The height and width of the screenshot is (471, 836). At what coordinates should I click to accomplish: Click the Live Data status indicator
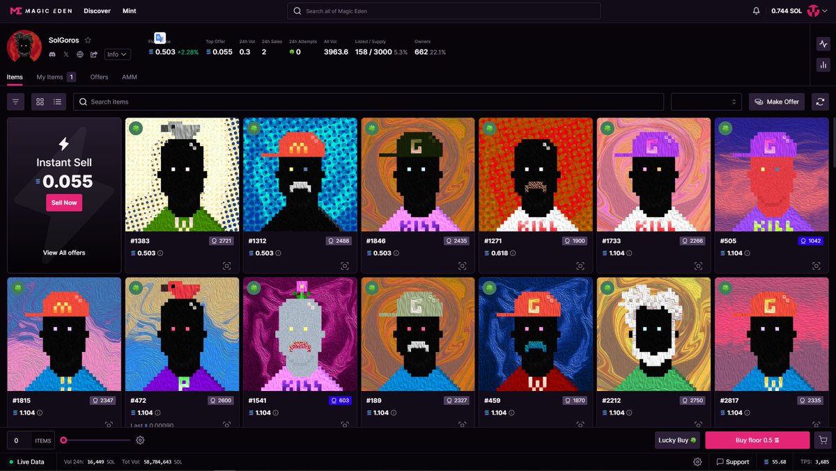[26, 461]
